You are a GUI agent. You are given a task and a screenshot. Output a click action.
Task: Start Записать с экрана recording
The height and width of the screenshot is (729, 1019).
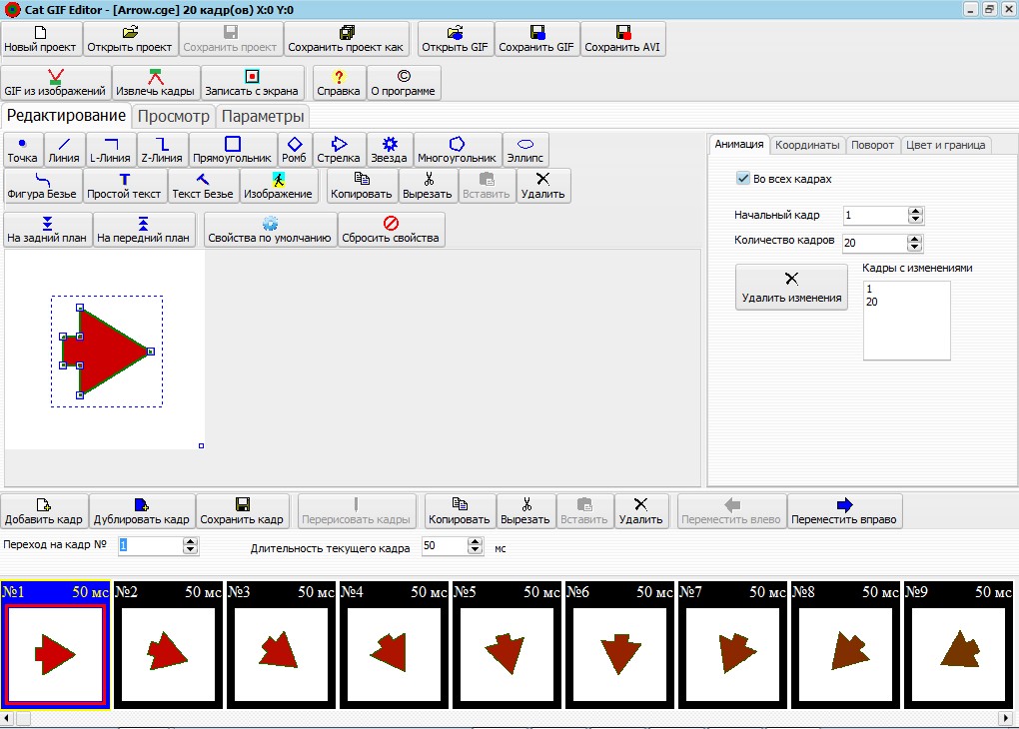point(252,83)
